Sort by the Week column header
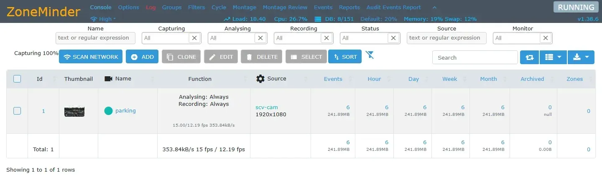This screenshot has height=175, width=602. pyautogui.click(x=450, y=79)
